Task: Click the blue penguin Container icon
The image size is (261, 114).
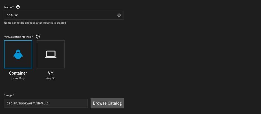Action: 18,54
